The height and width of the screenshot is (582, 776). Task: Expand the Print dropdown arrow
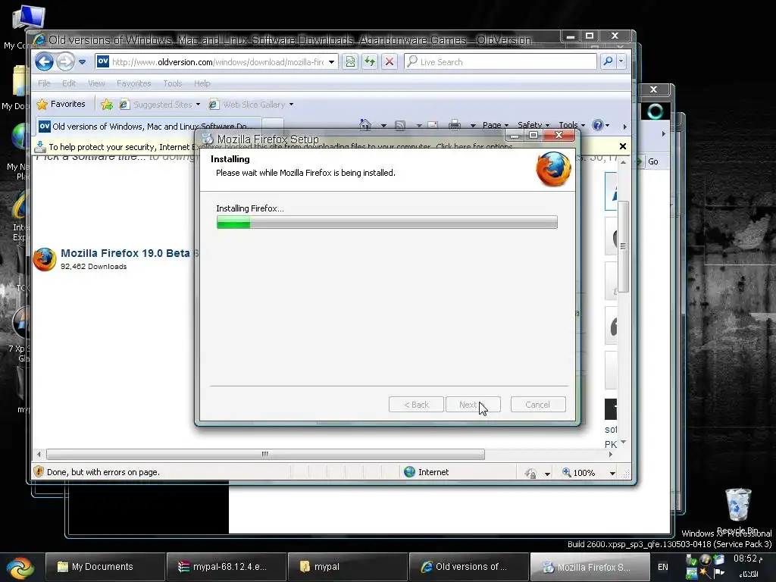point(473,126)
